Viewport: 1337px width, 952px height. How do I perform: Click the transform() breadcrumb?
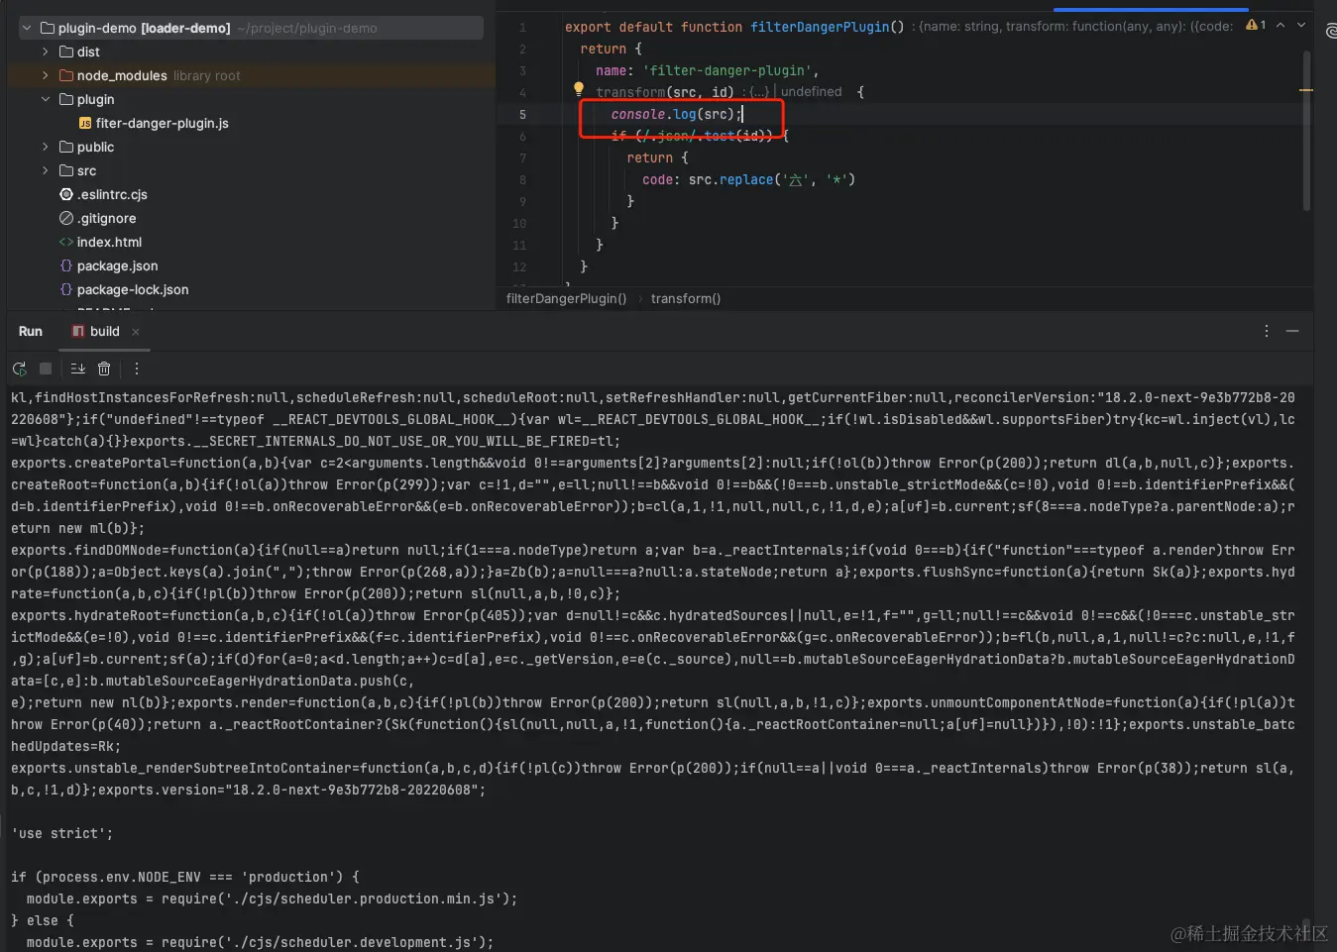[x=686, y=298]
